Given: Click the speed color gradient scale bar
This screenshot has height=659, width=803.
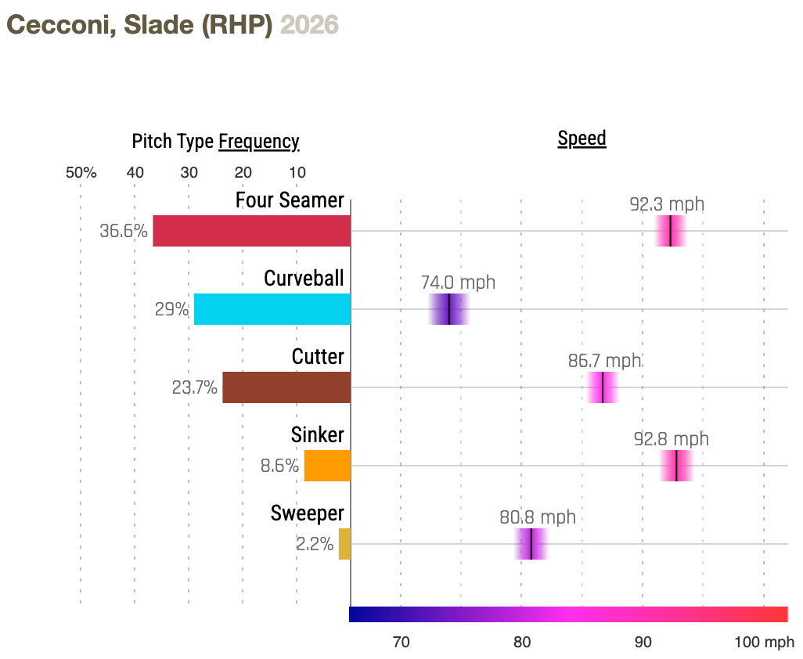Looking at the screenshot, I should click(568, 614).
